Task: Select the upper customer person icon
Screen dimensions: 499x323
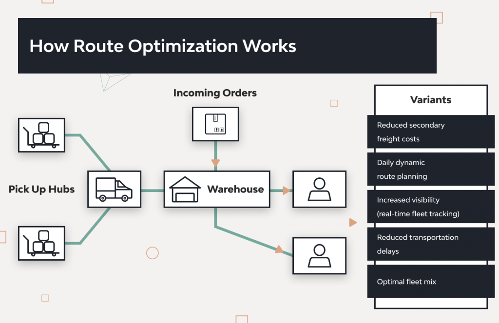Action: point(319,189)
